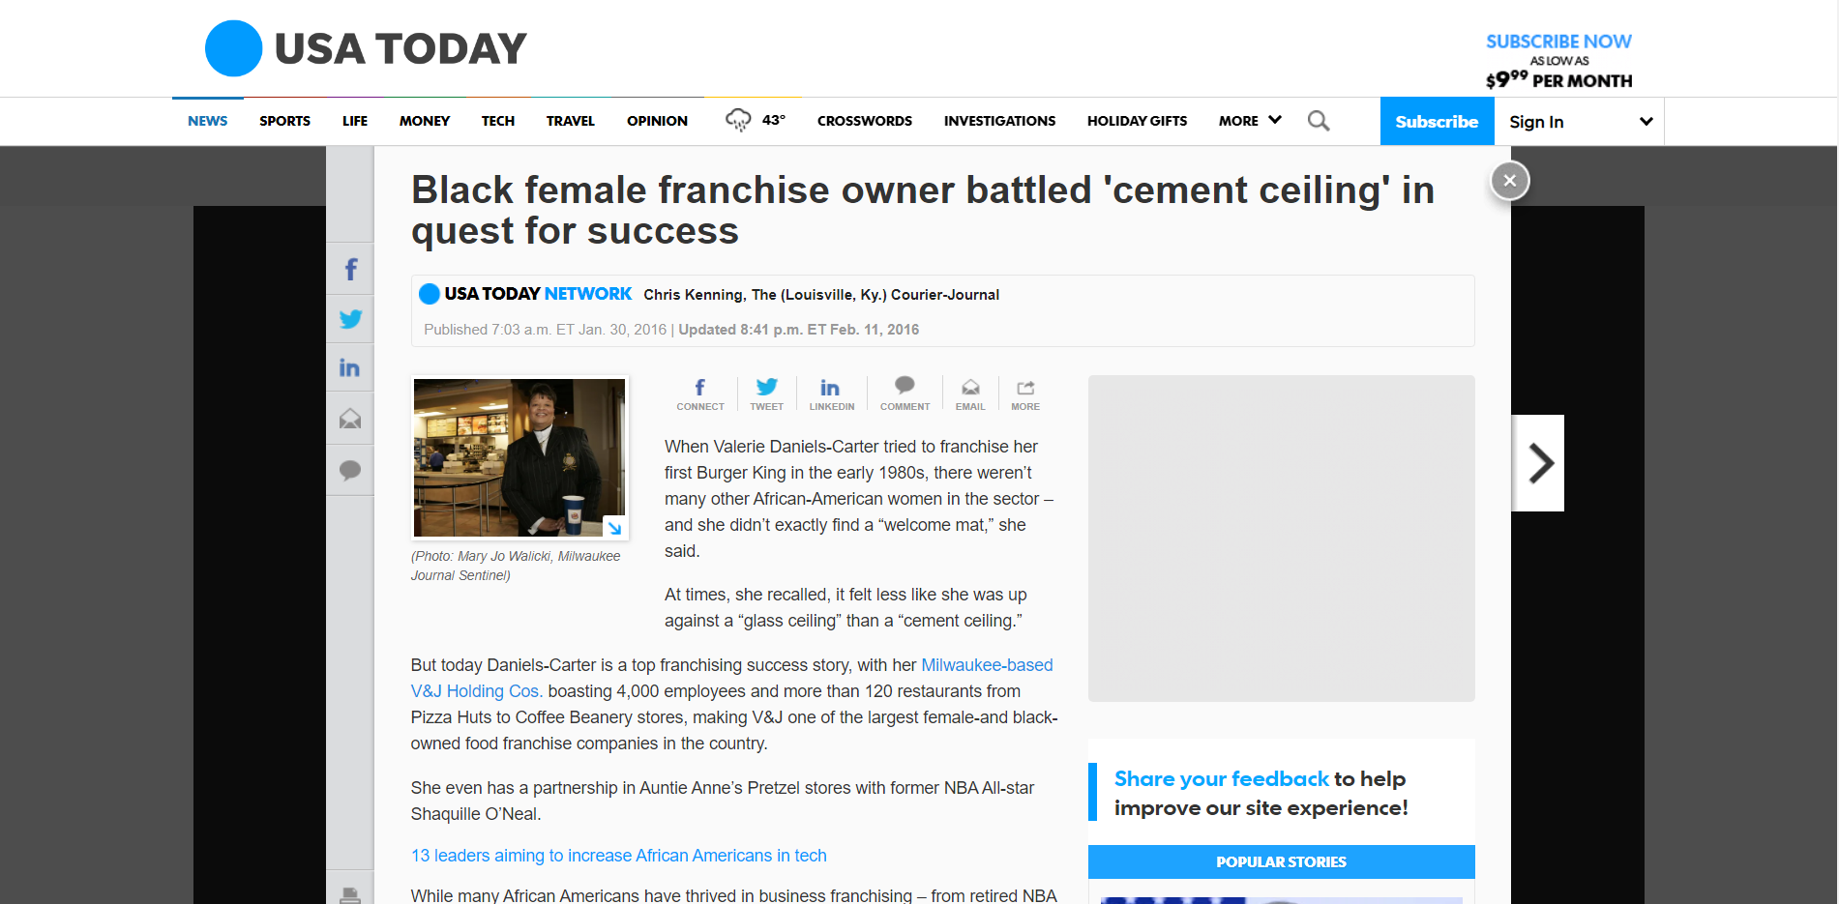Open the SPORTS section
This screenshot has height=904, width=1839.
(x=284, y=121)
